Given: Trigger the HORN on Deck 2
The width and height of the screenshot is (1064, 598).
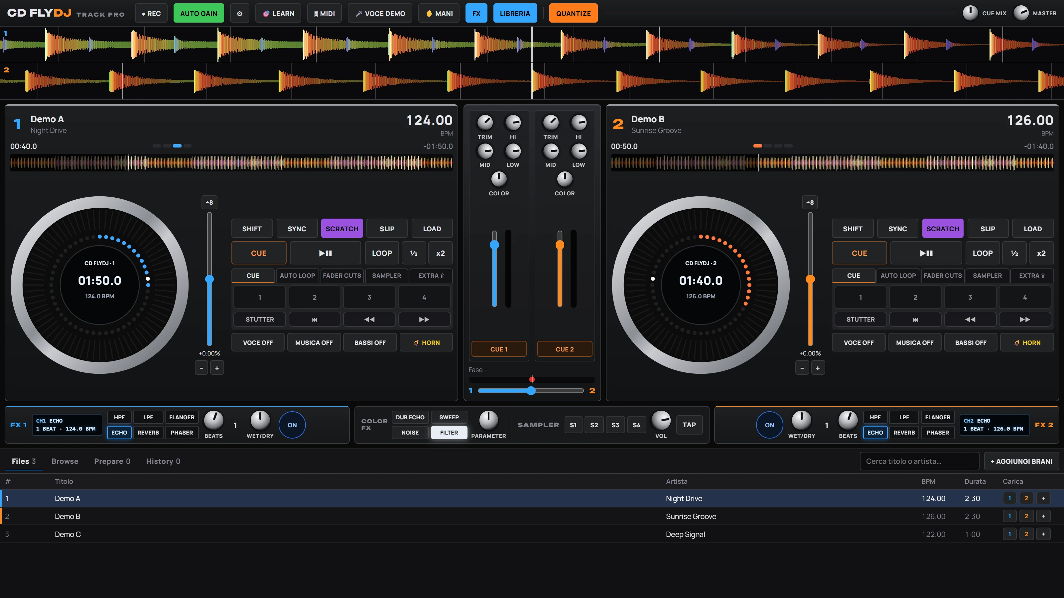Looking at the screenshot, I should tap(1027, 343).
